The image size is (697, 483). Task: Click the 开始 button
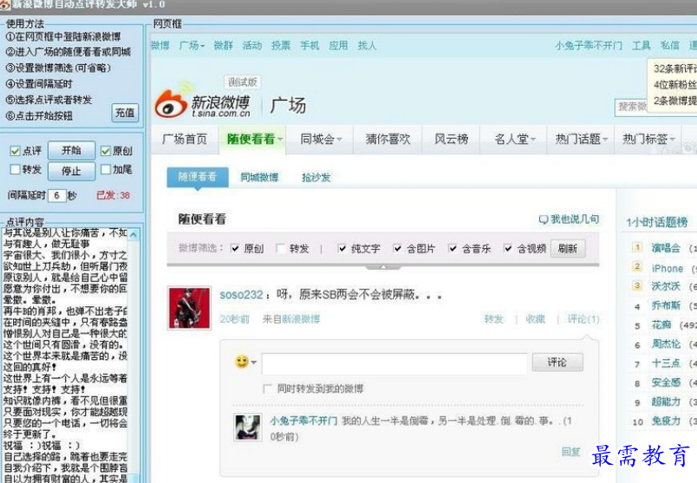pos(72,150)
